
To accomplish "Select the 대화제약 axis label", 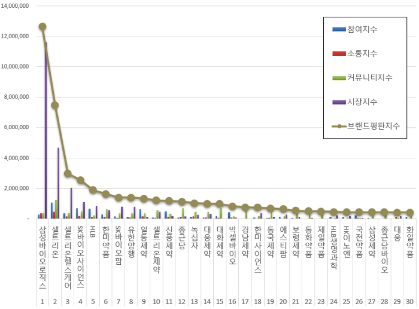I will pos(220,241).
